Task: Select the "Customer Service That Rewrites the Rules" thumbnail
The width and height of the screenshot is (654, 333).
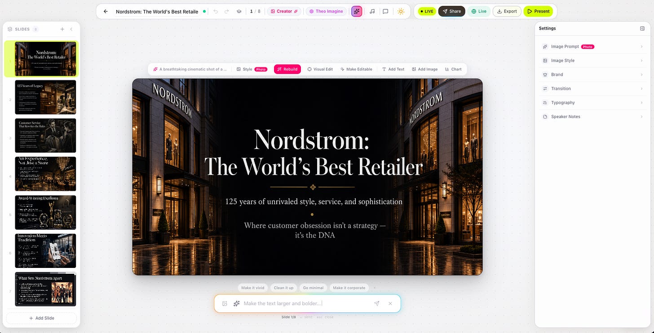Action: 45,136
